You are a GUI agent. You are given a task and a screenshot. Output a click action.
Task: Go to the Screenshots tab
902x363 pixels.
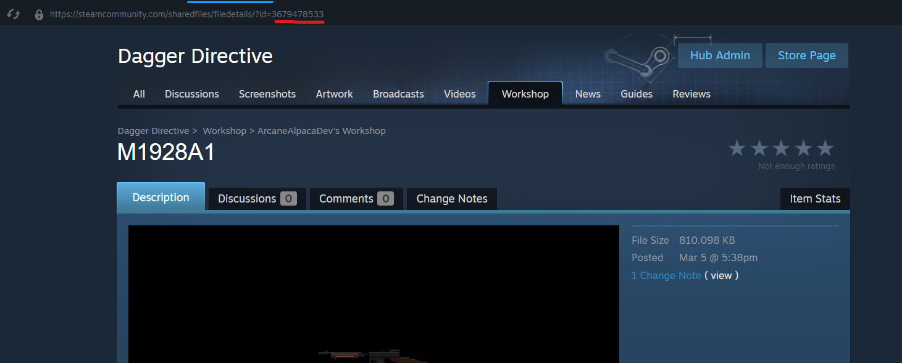pos(267,94)
